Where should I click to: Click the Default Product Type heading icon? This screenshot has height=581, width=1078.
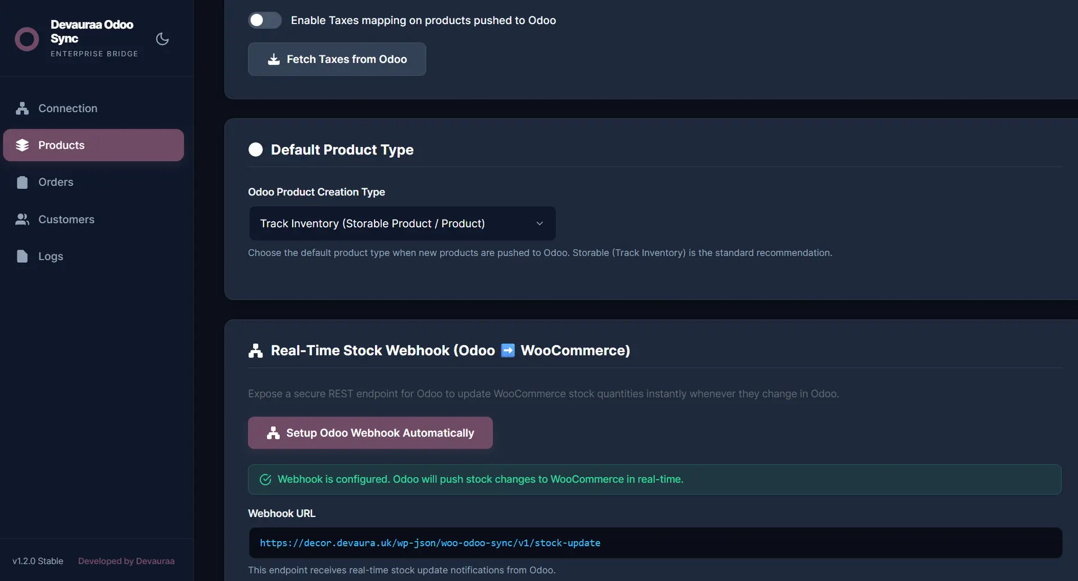(255, 149)
